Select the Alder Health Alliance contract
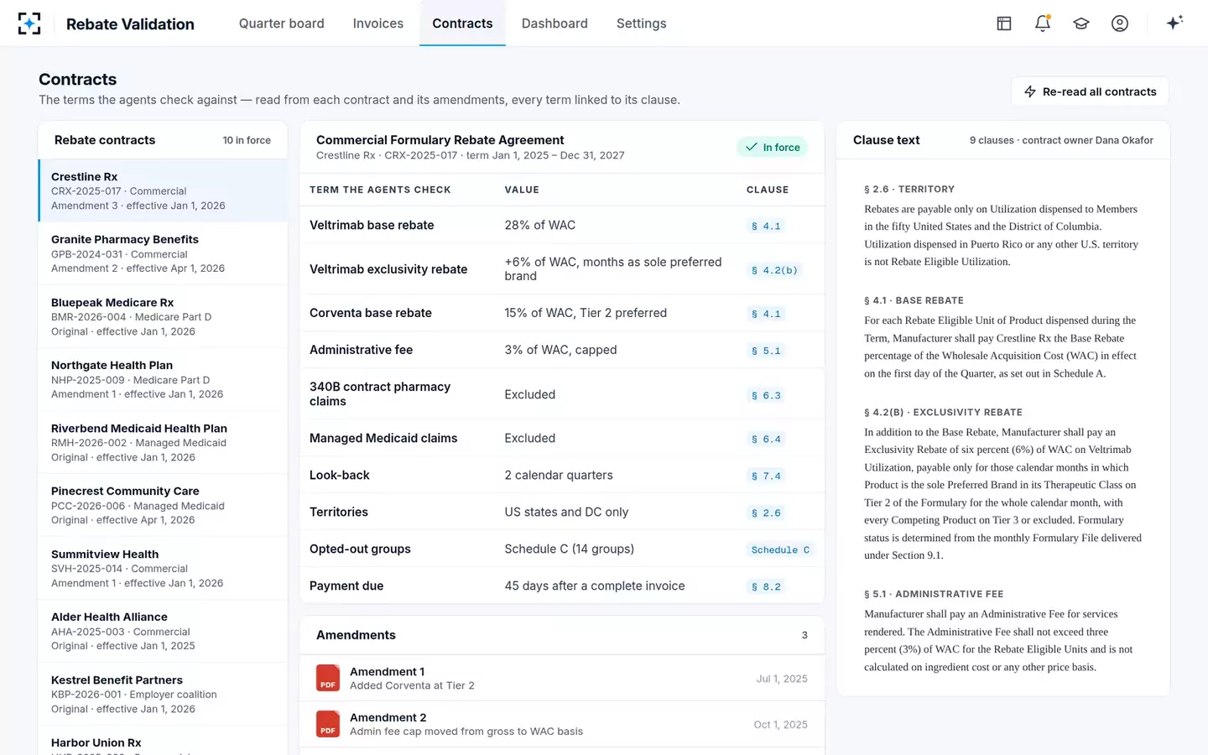 point(163,631)
